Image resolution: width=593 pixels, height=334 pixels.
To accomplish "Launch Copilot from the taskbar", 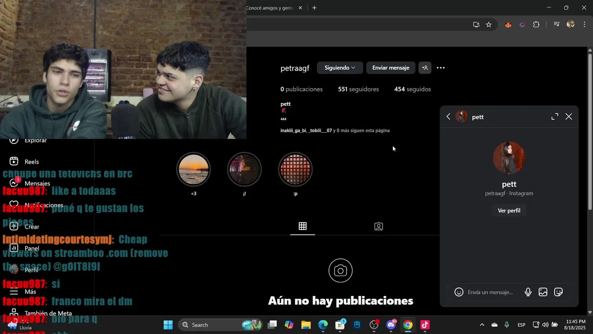I will pyautogui.click(x=289, y=325).
